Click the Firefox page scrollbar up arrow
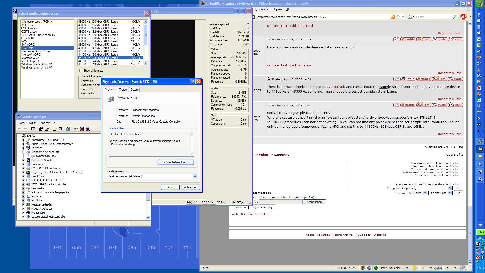The width and height of the screenshot is (485, 273). click(470, 24)
